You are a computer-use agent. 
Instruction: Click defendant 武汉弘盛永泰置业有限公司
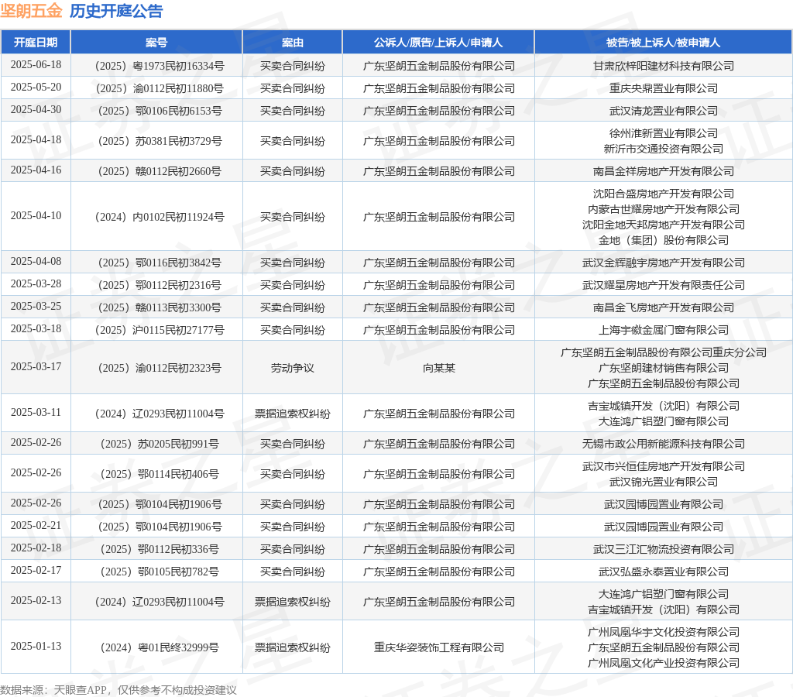[x=664, y=572]
